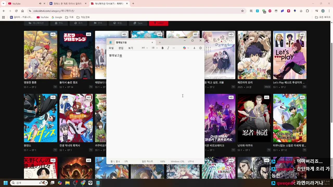Open the Chrome home page button
The width and height of the screenshot is (333, 187).
click(23, 11)
